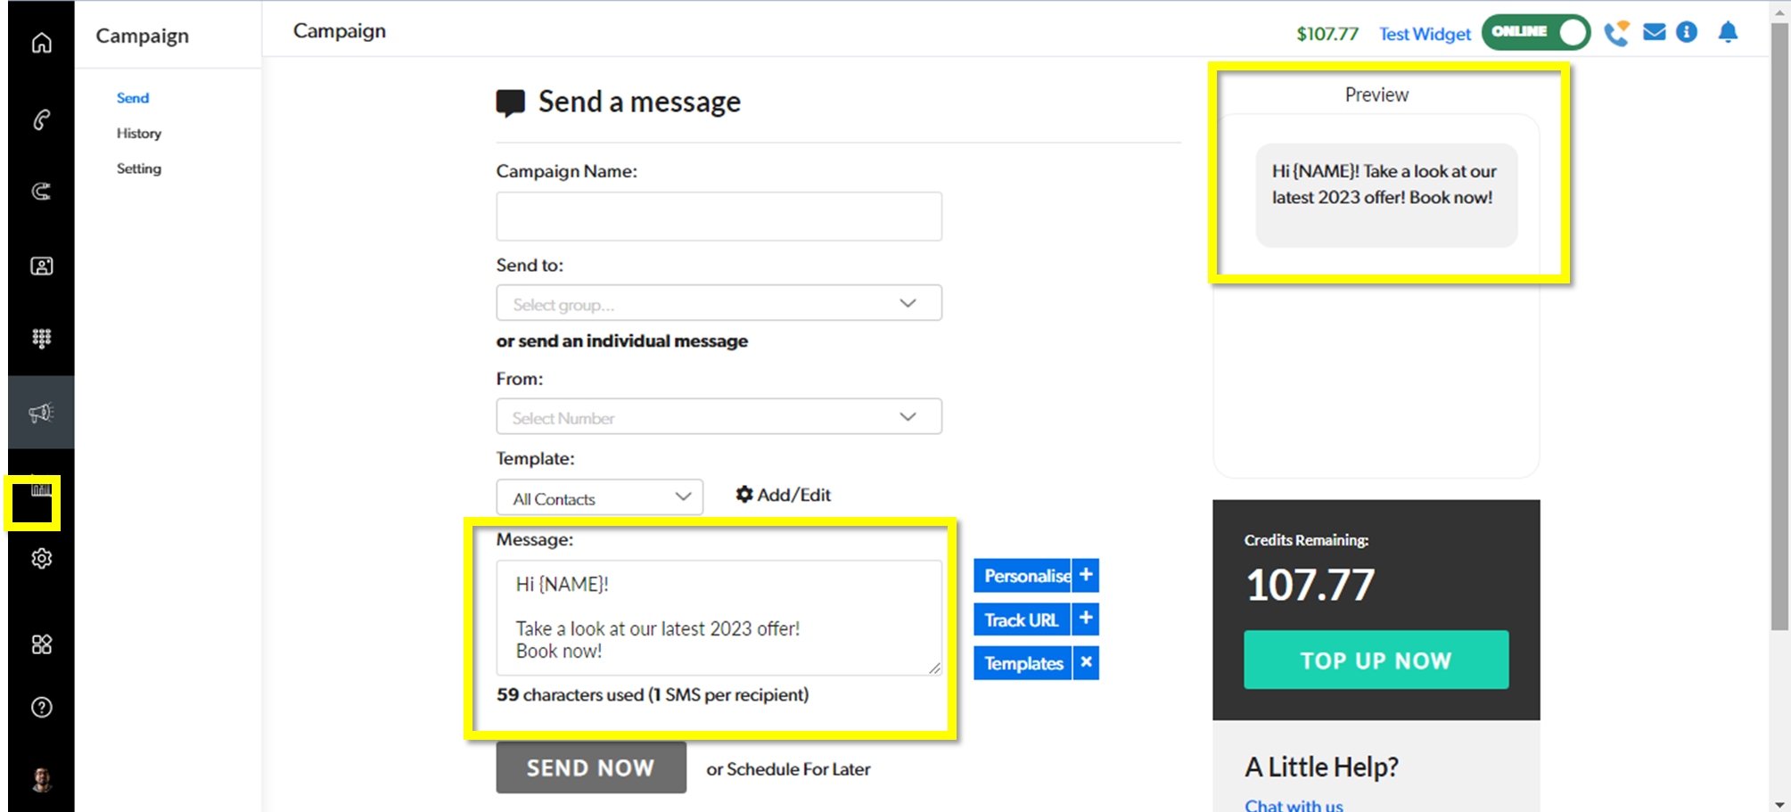Image resolution: width=1791 pixels, height=812 pixels.
Task: Open the Select Number dropdown
Action: [x=719, y=416]
